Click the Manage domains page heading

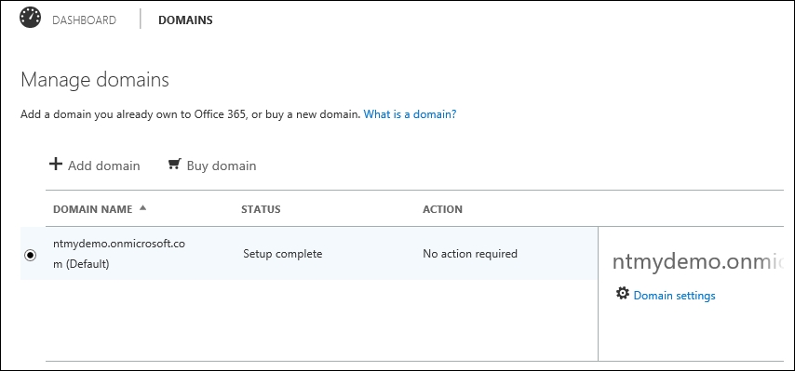point(95,80)
